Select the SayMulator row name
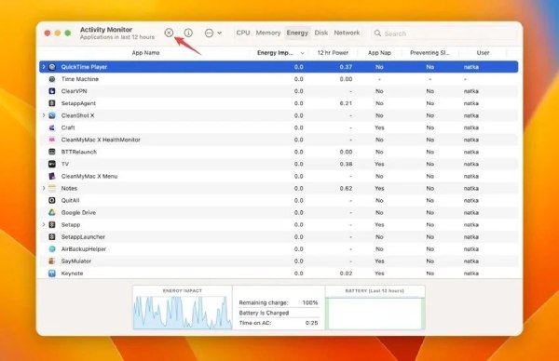This screenshot has height=361, width=559. click(x=76, y=261)
